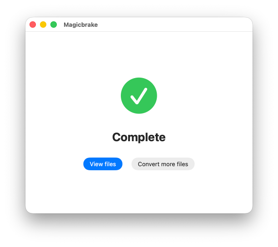Show output files using View files
This screenshot has width=278, height=247.
click(103, 164)
